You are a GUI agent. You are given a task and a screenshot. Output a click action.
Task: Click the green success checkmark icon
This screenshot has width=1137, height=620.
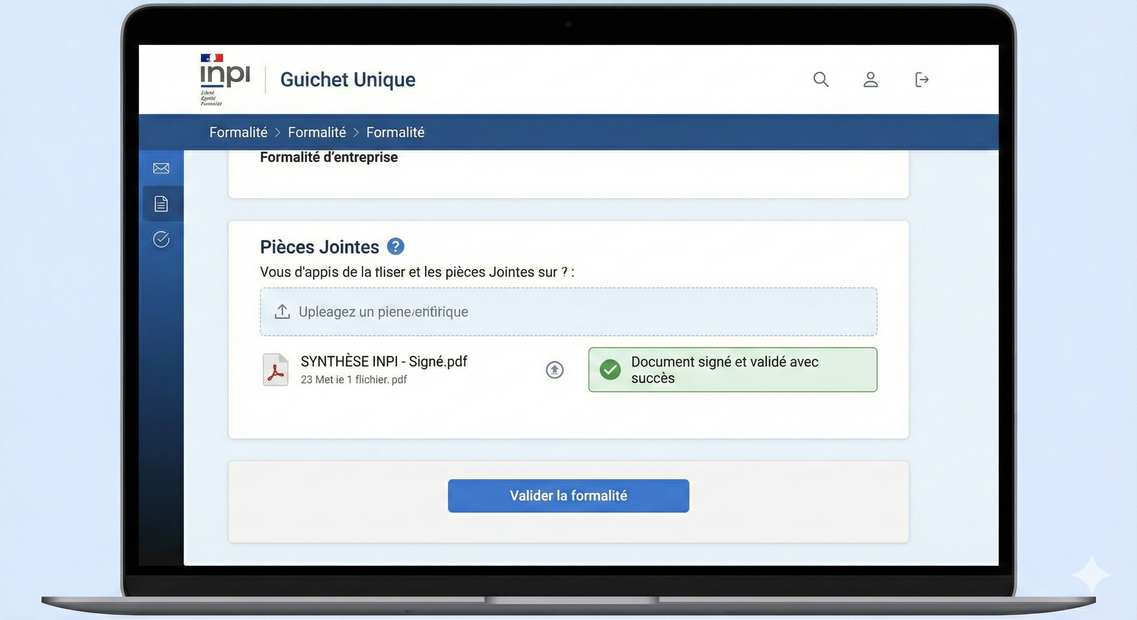[610, 370]
